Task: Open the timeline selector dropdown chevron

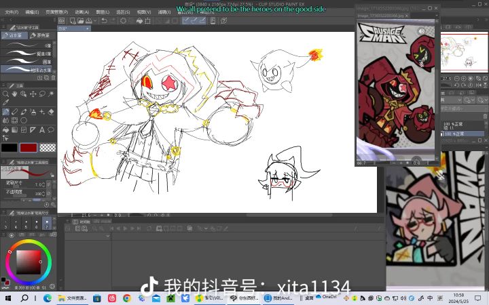Action: [x=107, y=237]
